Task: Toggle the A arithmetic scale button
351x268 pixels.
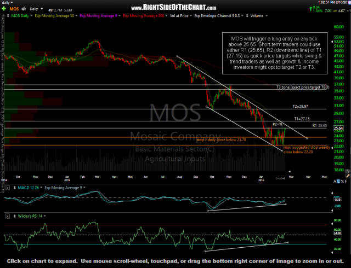Action: pos(335,182)
